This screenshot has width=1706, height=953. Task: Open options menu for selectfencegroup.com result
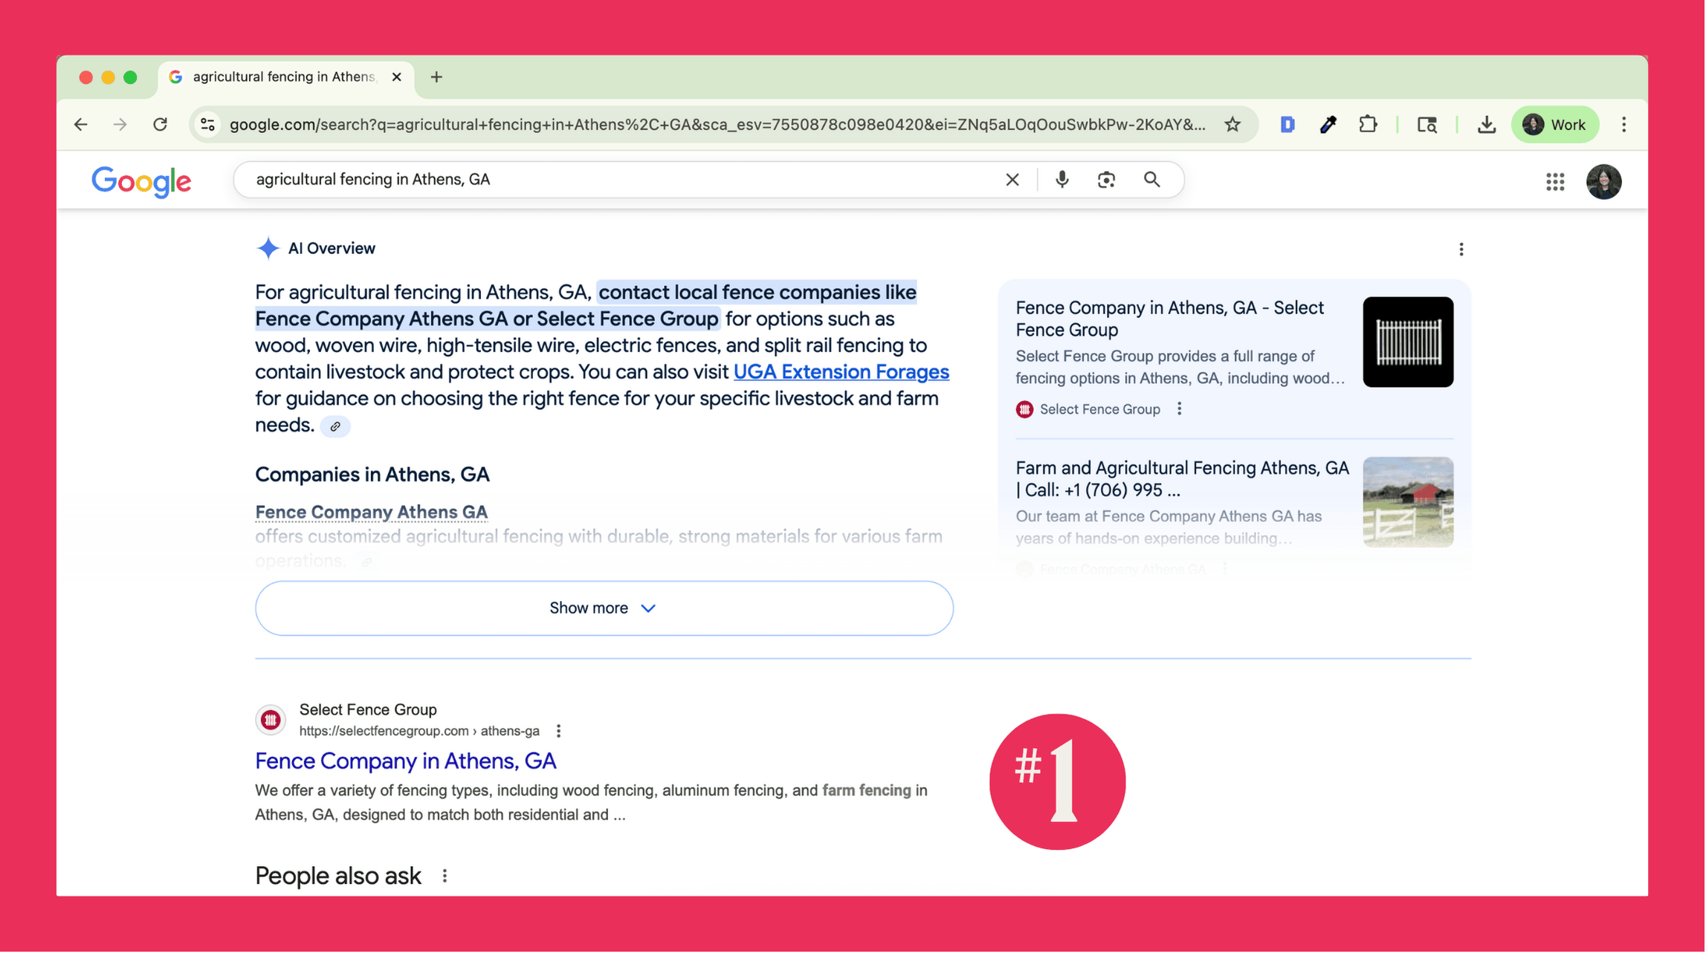coord(559,732)
